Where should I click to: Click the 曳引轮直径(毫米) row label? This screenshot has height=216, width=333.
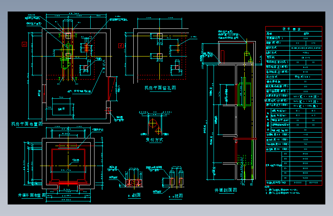(x=277, y=67)
